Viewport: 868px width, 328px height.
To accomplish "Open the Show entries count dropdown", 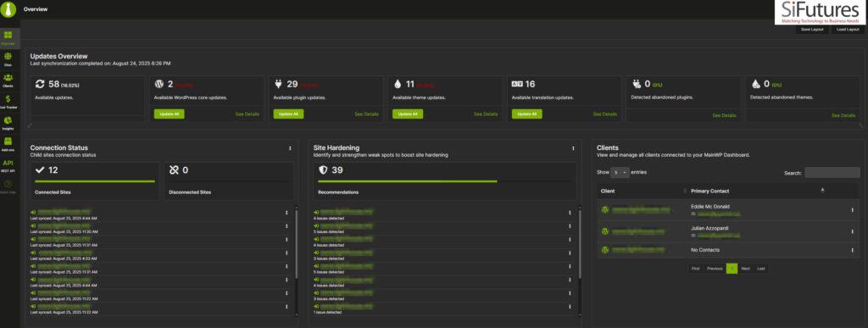I will point(620,173).
